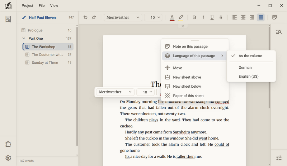Open the puzzle-piece plugins icon
The width and height of the screenshot is (287, 166).
8,144
